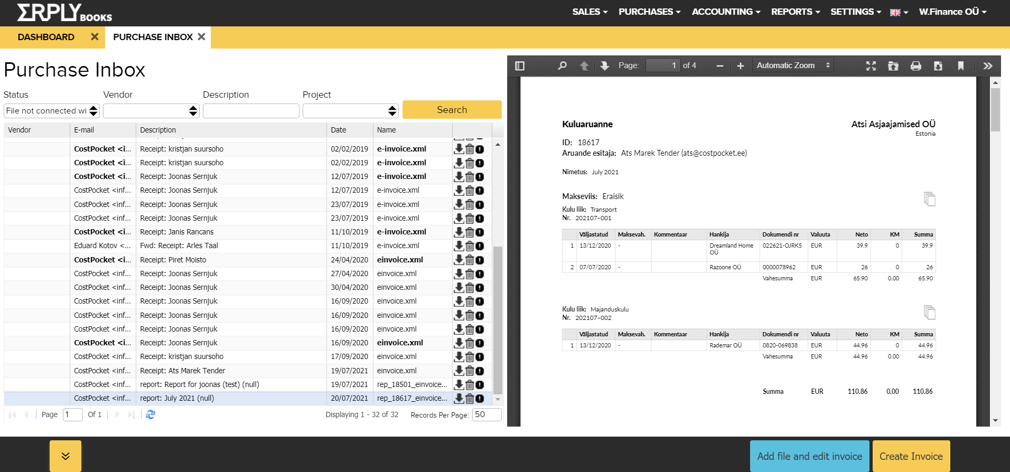Screen dimensions: 1010x472
Task: Open the SETTINGS menu
Action: [x=855, y=12]
